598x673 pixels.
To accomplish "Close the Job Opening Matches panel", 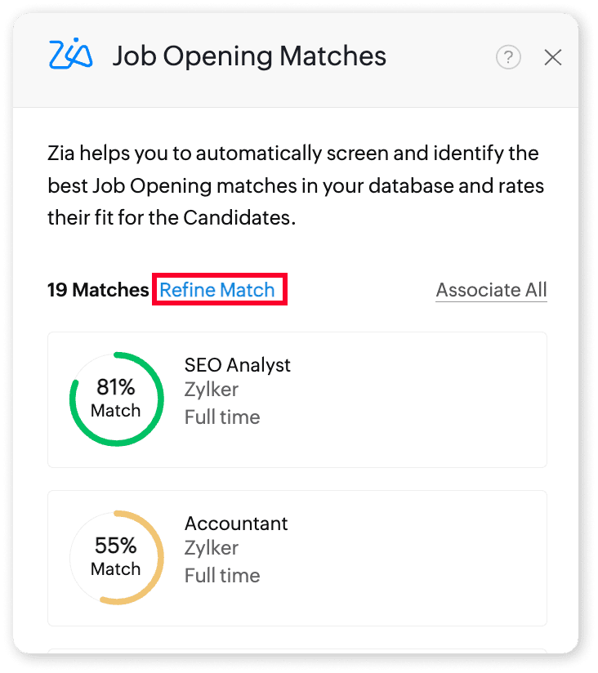I will pos(553,57).
